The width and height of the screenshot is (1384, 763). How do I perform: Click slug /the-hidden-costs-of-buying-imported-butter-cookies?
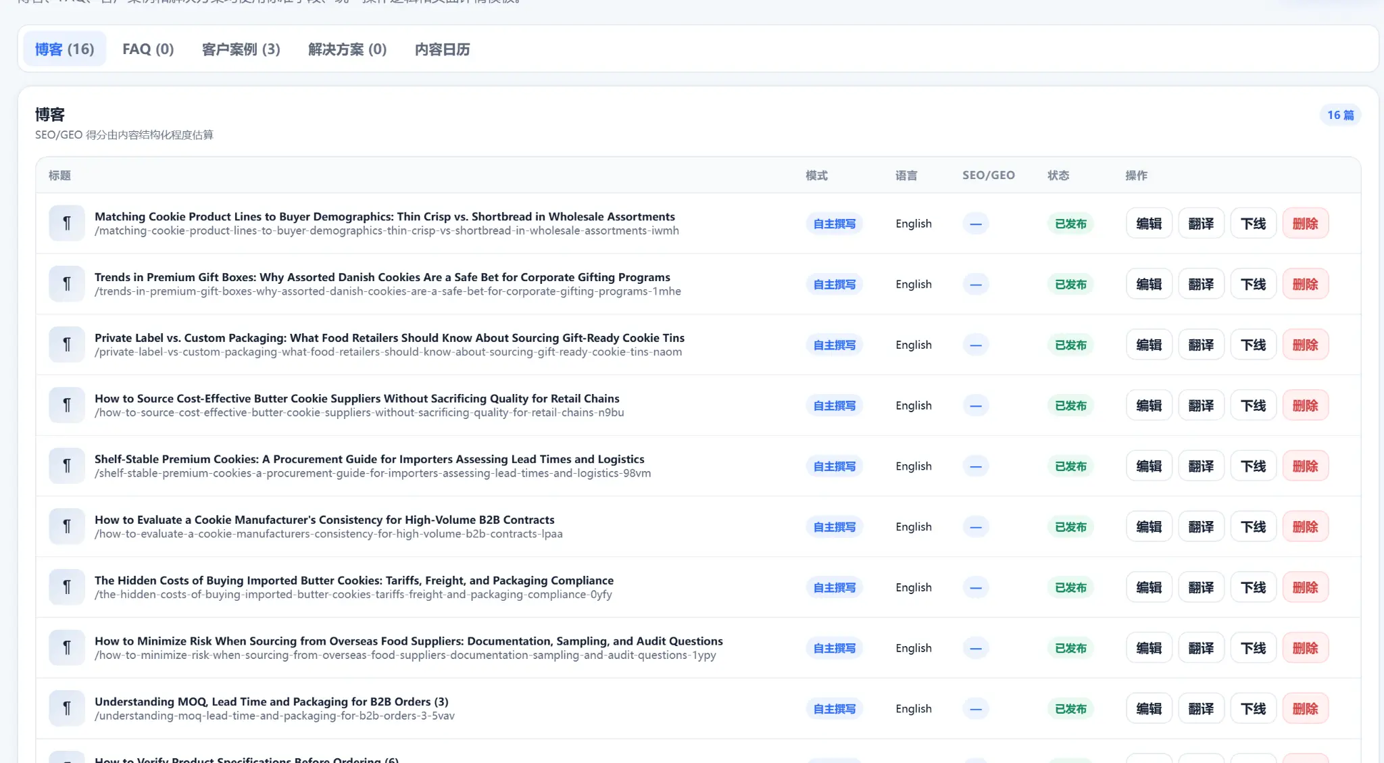(353, 595)
